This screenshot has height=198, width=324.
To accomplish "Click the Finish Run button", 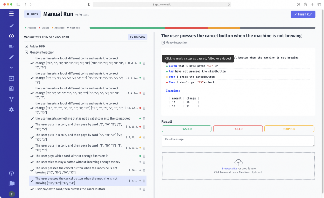I will click(x=303, y=14).
